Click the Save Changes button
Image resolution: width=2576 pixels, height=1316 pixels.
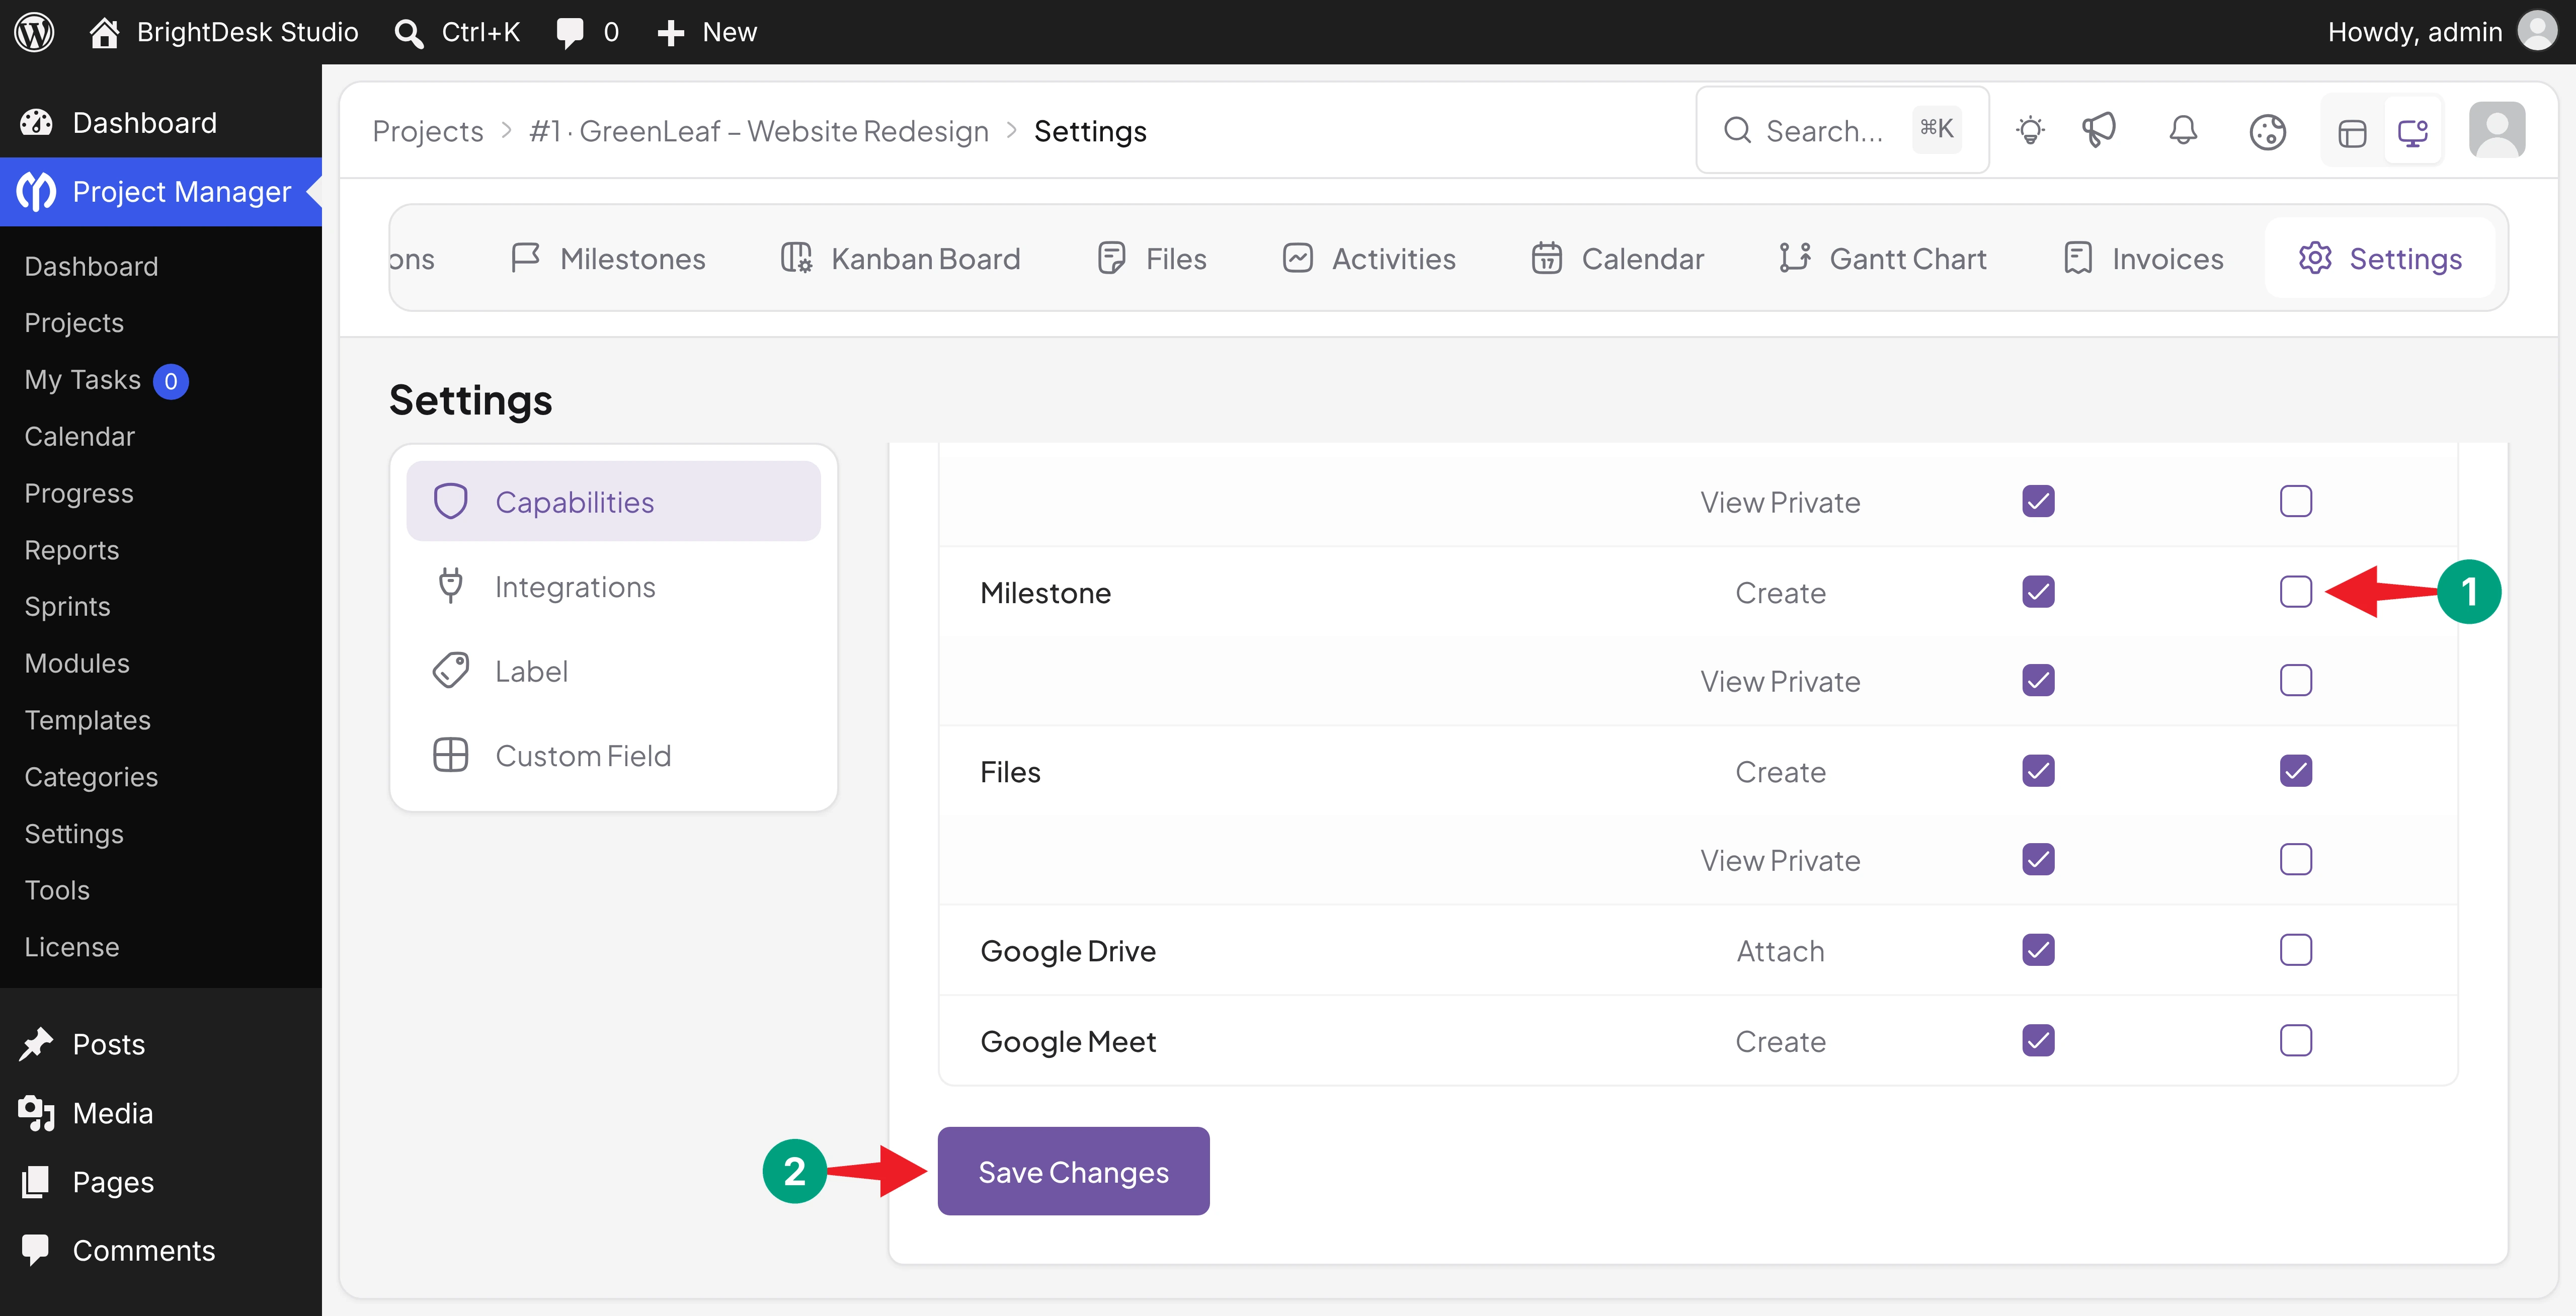[1073, 1171]
